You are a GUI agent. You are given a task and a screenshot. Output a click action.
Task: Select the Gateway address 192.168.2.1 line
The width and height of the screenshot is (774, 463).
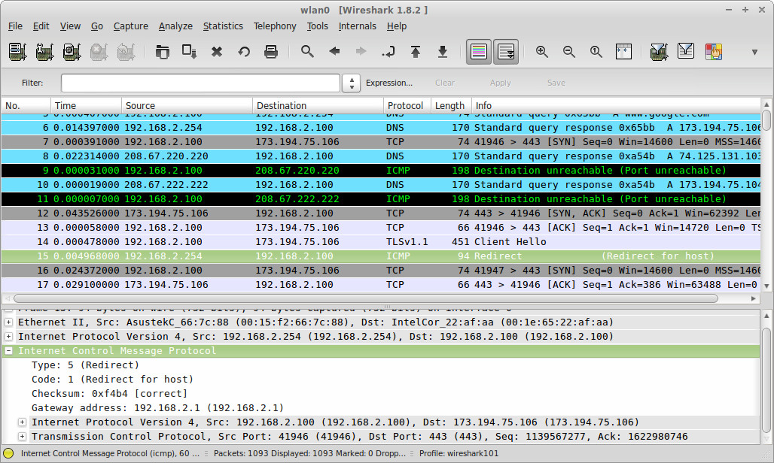(157, 408)
